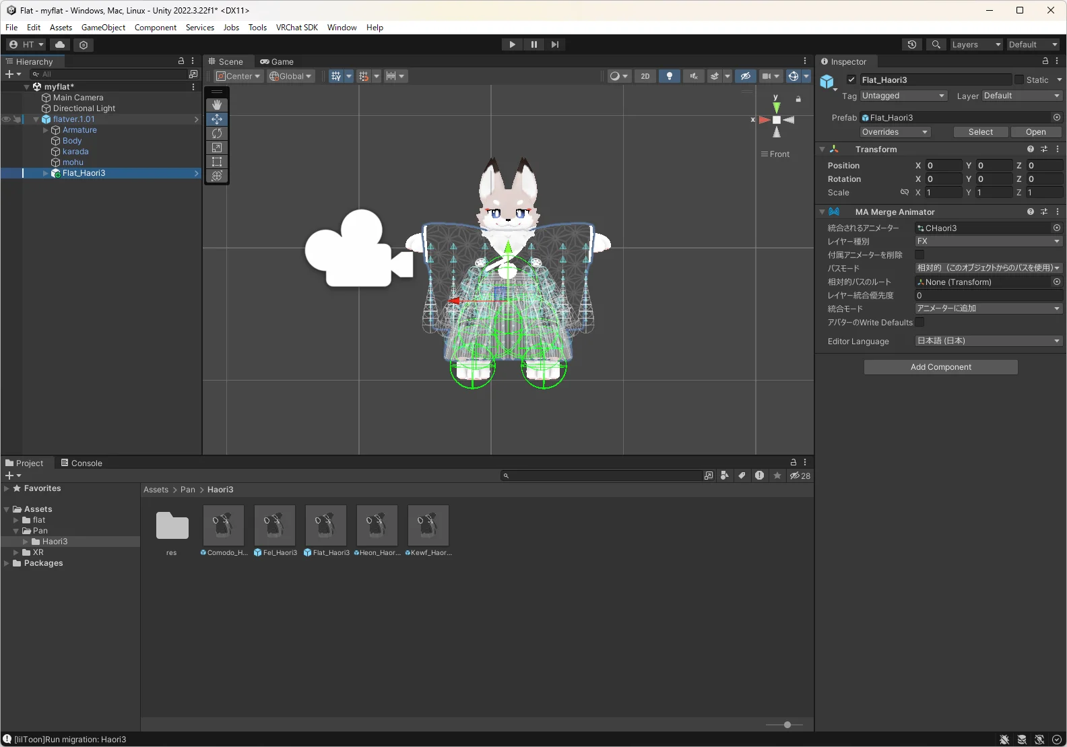
Task: Enable the Static checkbox
Action: (1019, 79)
